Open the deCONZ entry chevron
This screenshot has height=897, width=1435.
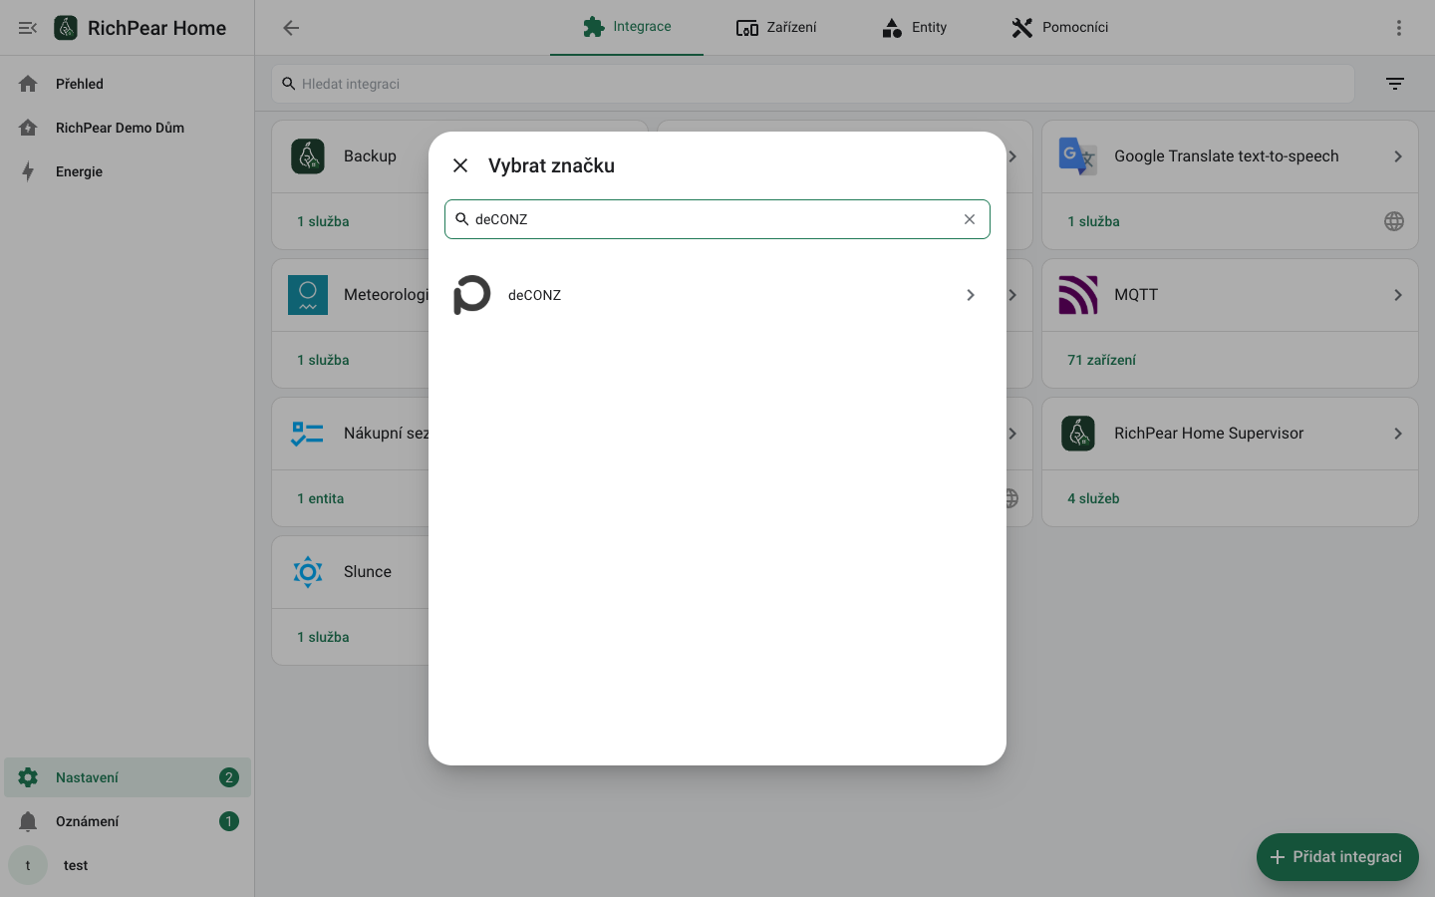pyautogui.click(x=971, y=295)
